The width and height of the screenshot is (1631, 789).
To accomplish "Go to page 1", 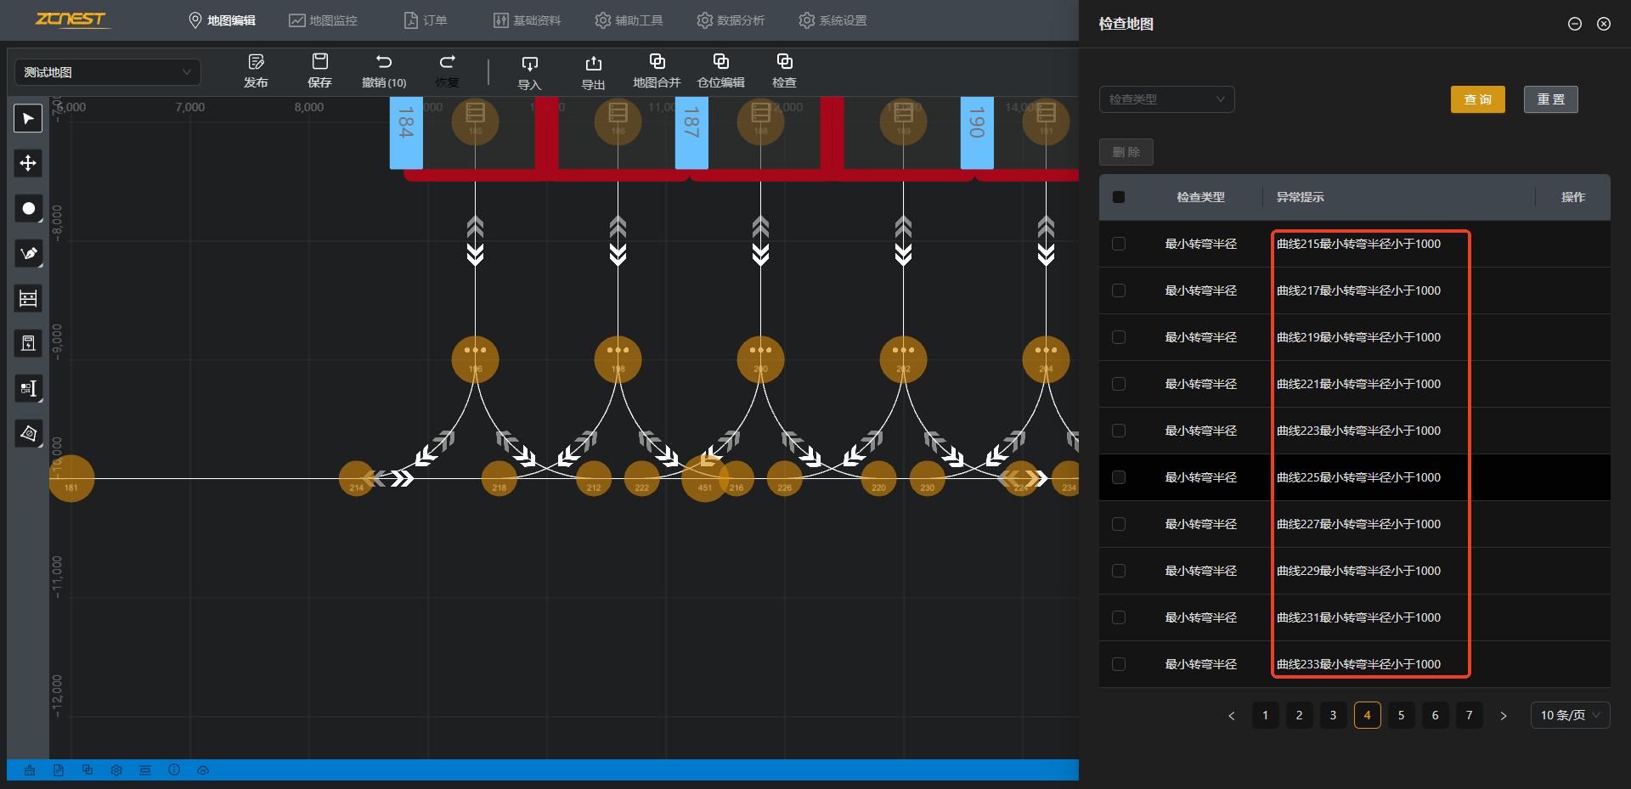I will pos(1266,715).
